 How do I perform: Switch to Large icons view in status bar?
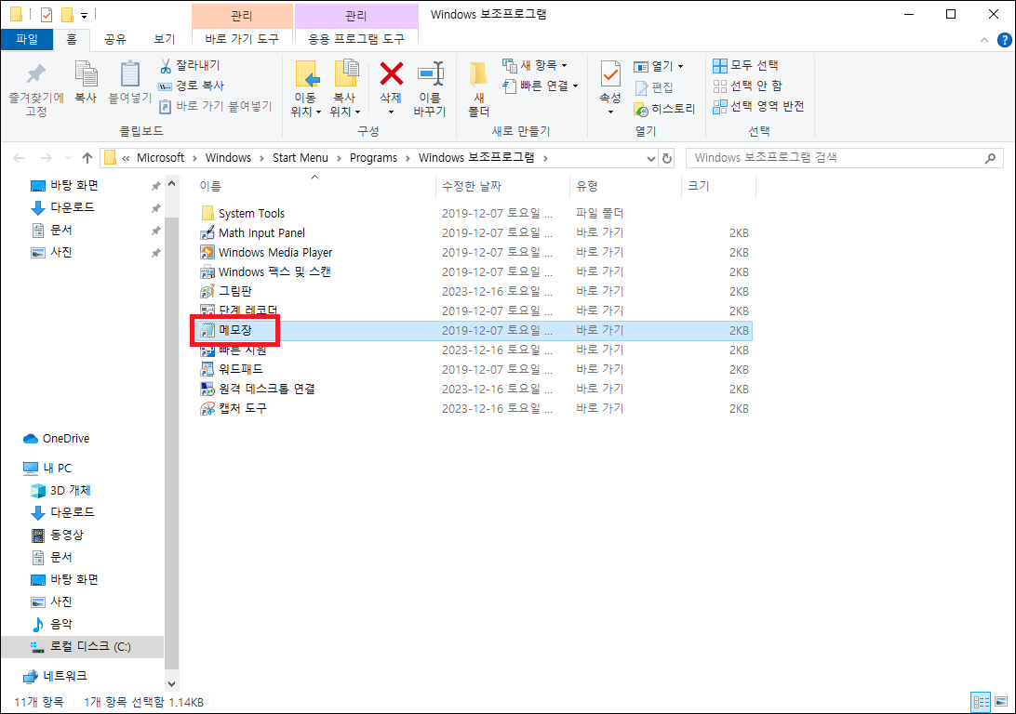coord(1001,702)
